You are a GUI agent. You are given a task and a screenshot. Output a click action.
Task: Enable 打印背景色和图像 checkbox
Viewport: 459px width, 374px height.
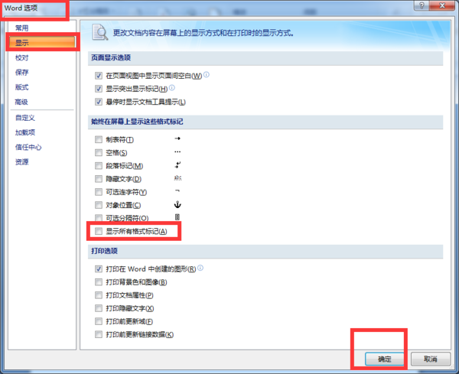(x=99, y=282)
